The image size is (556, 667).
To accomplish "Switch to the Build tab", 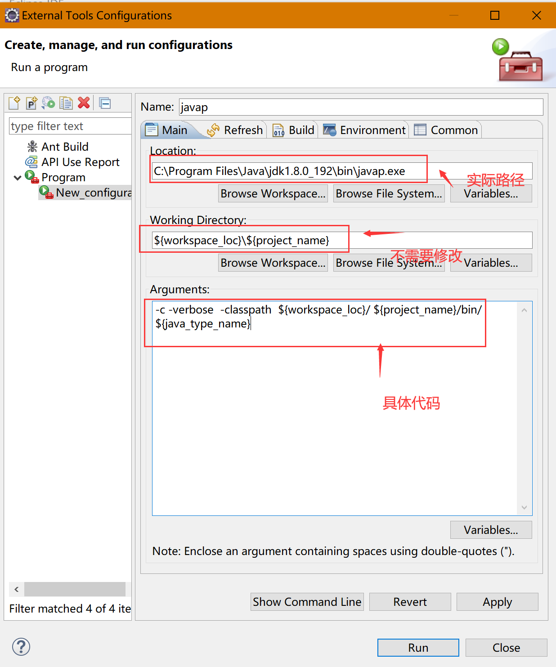I will (294, 130).
